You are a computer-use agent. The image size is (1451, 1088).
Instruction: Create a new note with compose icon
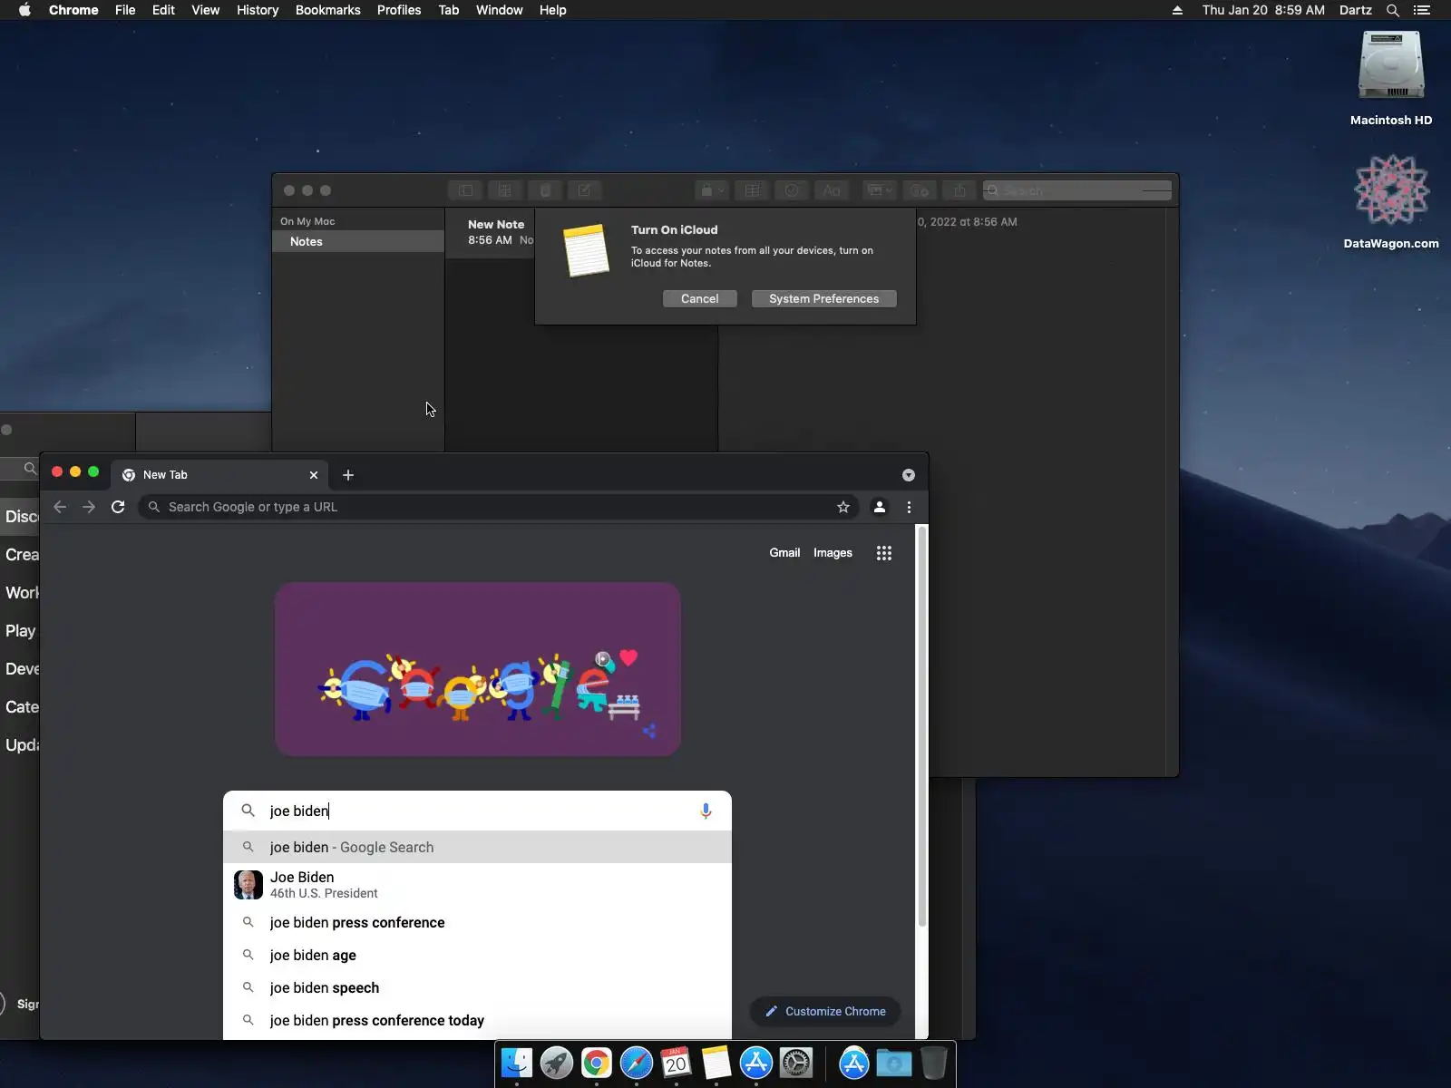pyautogui.click(x=585, y=190)
